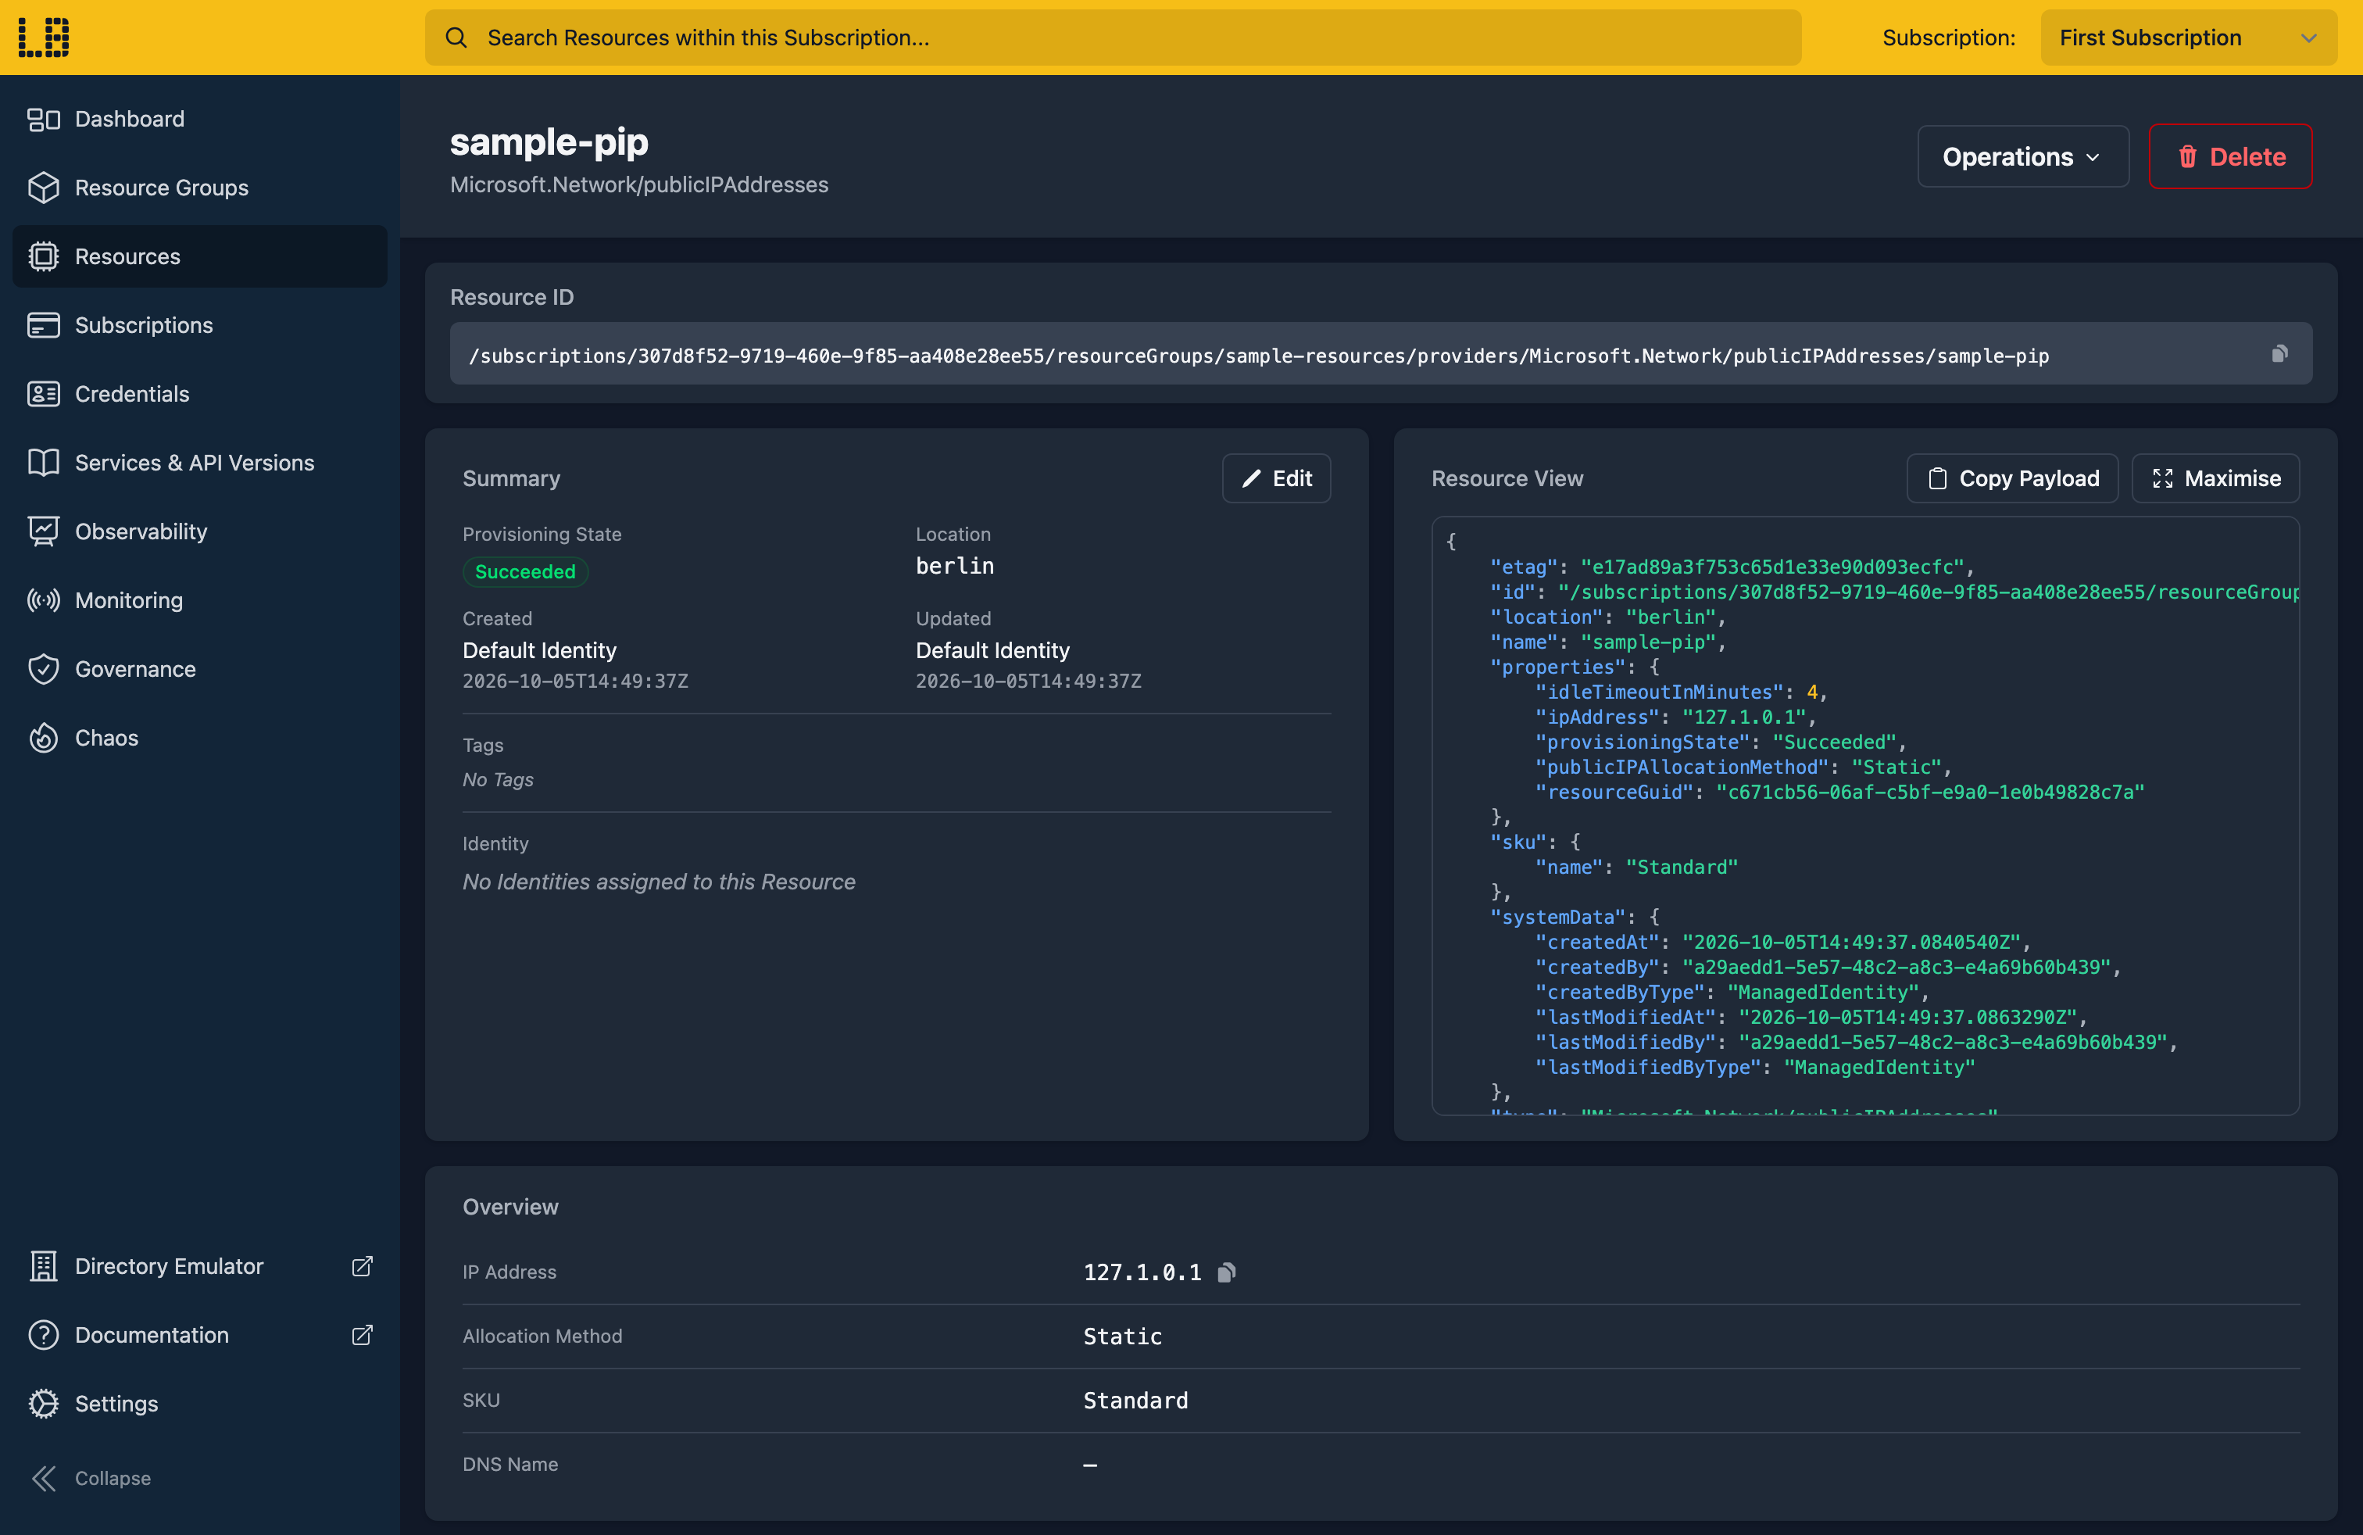Viewport: 2363px width, 1535px height.
Task: Click the Observability chart icon
Action: (x=44, y=531)
